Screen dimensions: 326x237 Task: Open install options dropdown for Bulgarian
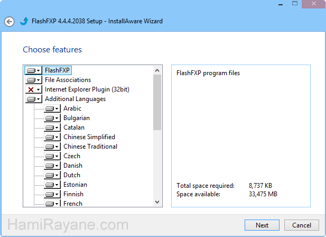(52, 118)
